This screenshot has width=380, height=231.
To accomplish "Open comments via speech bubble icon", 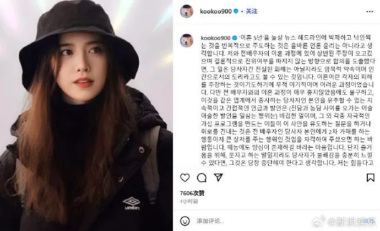I will click(202, 178).
